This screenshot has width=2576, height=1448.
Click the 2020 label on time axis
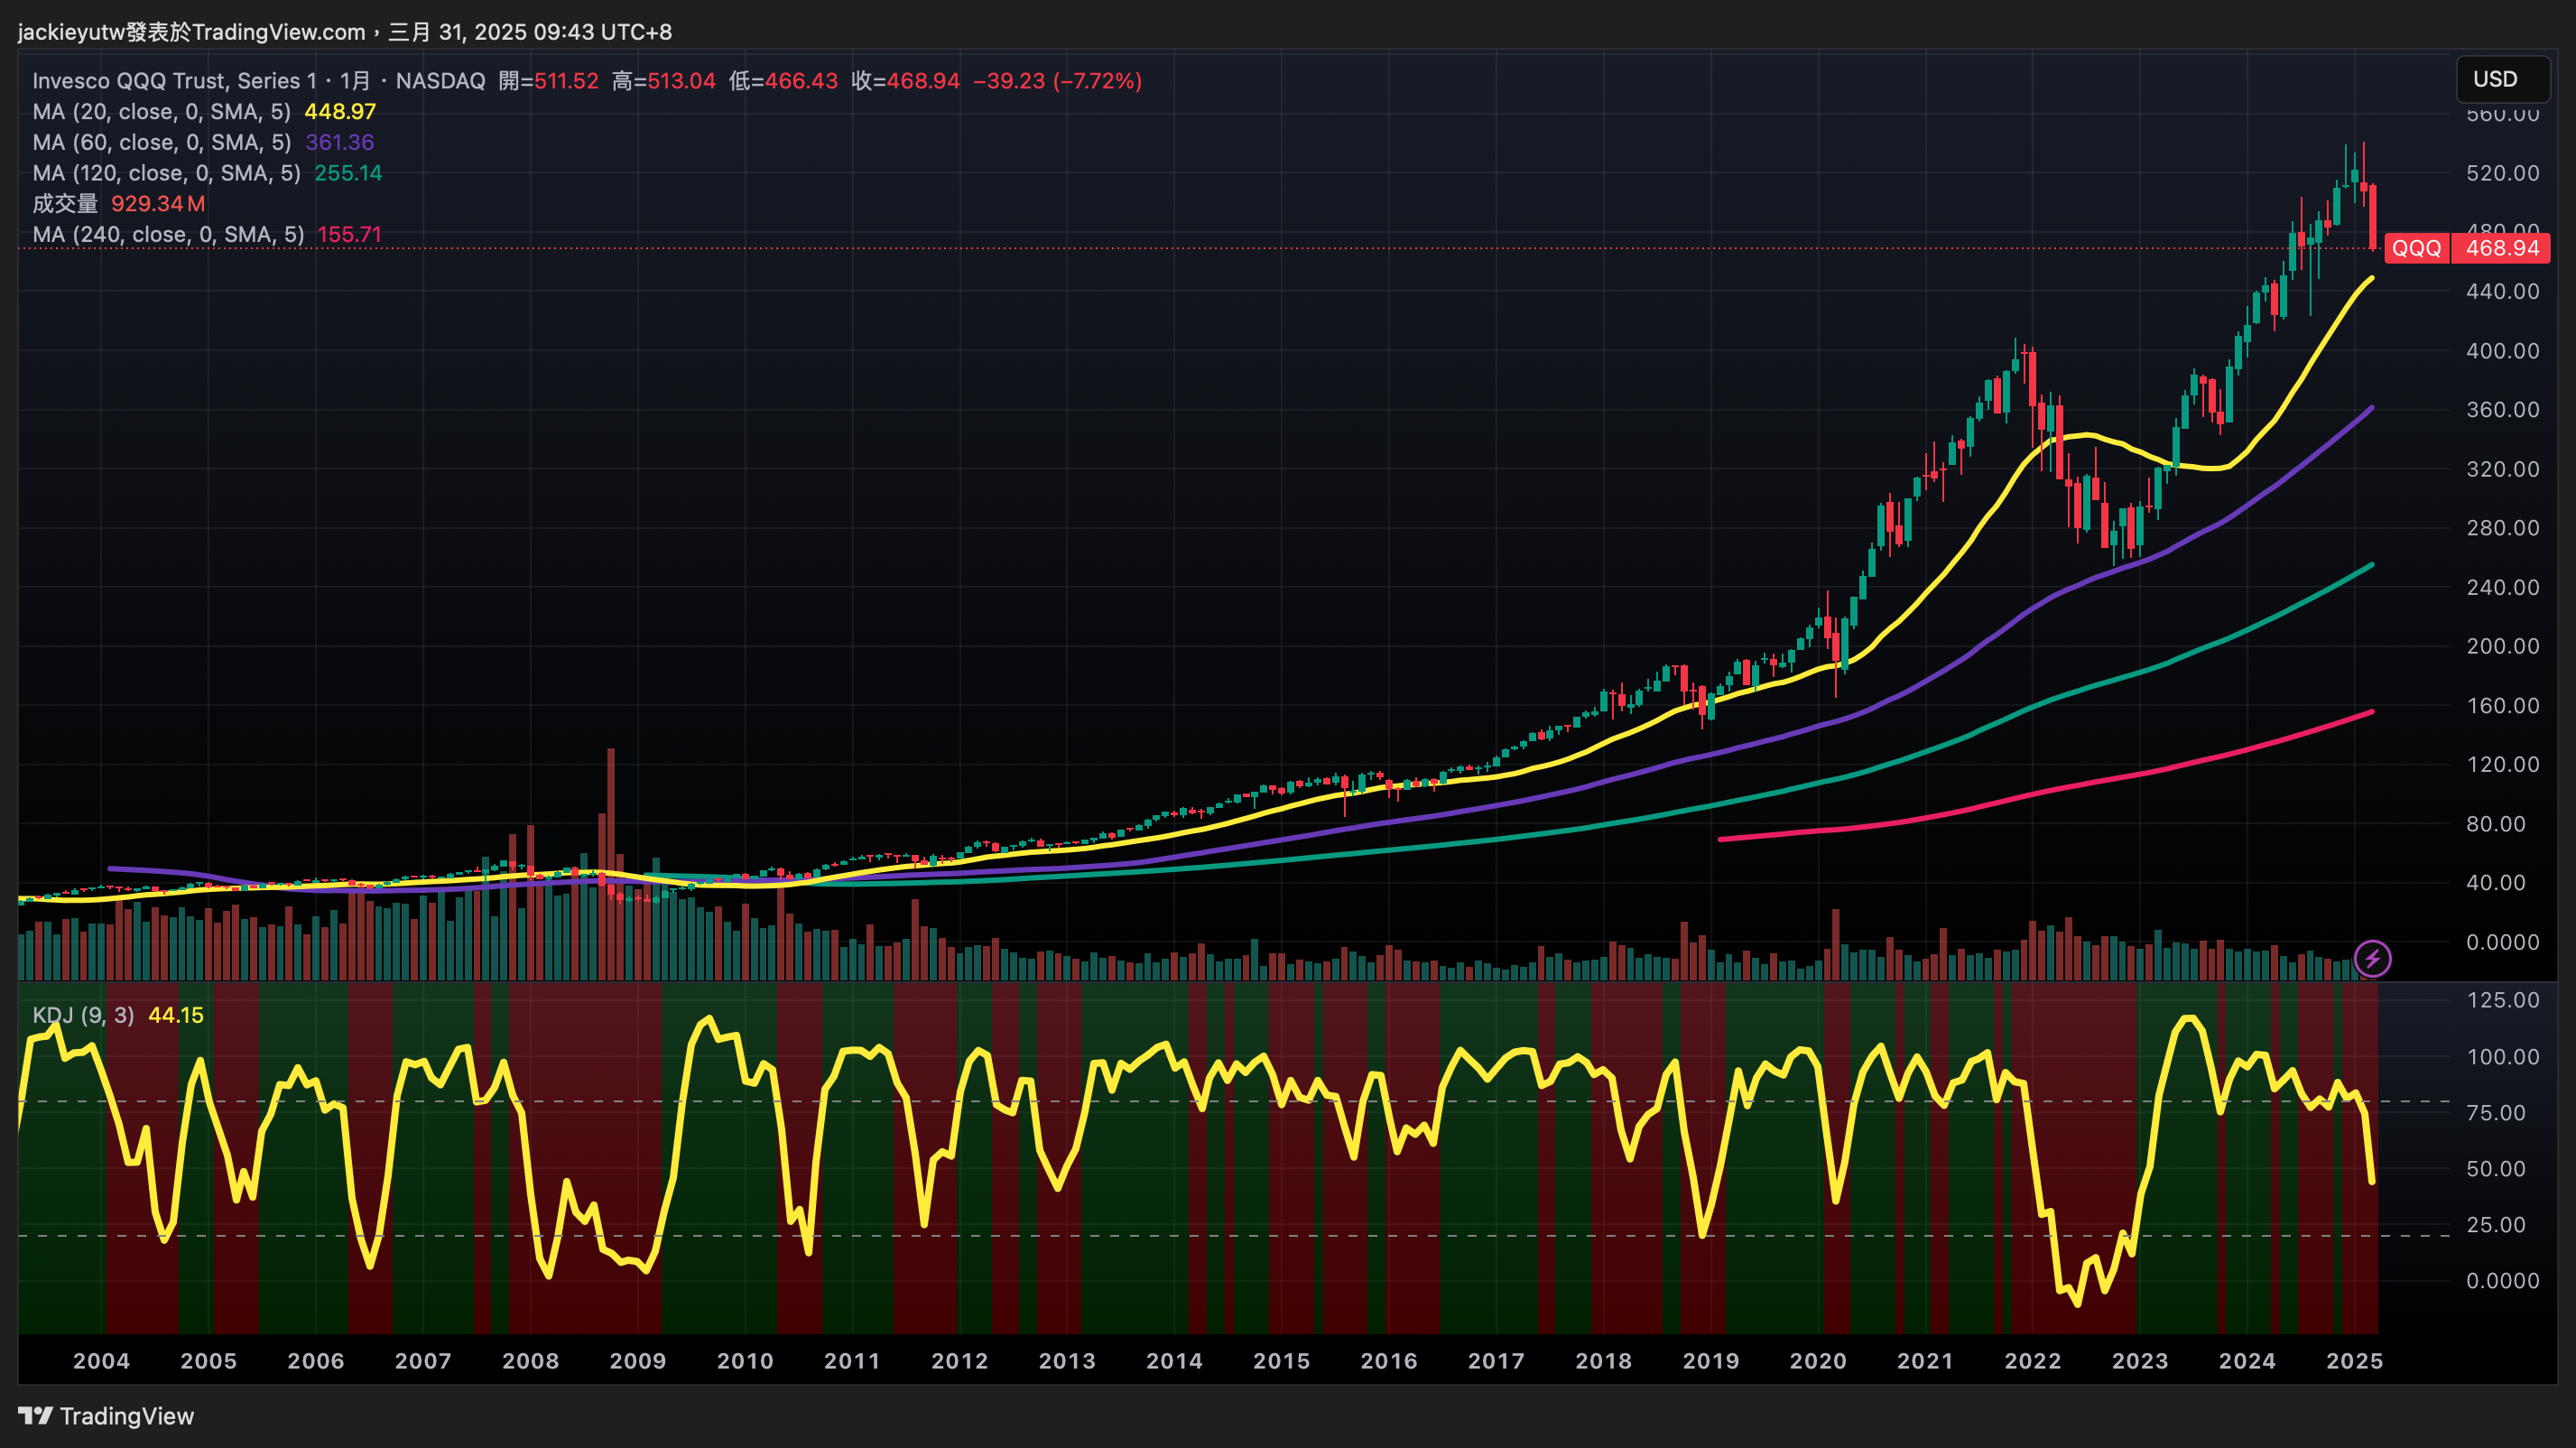point(1817,1361)
